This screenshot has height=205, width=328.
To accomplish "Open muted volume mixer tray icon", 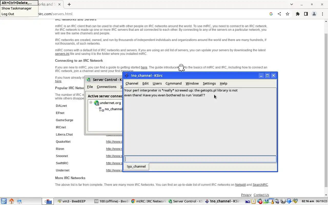I will (x=260, y=201).
